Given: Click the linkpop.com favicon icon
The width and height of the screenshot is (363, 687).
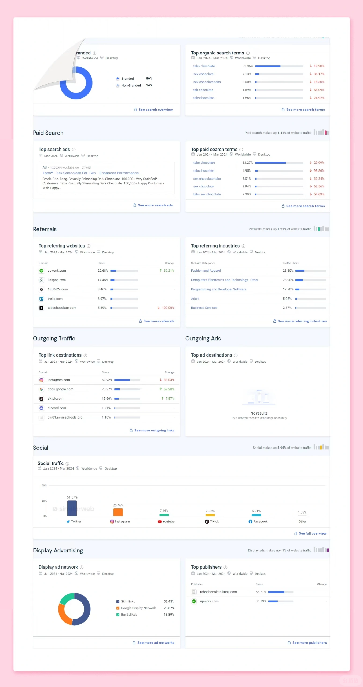Looking at the screenshot, I should tap(41, 280).
